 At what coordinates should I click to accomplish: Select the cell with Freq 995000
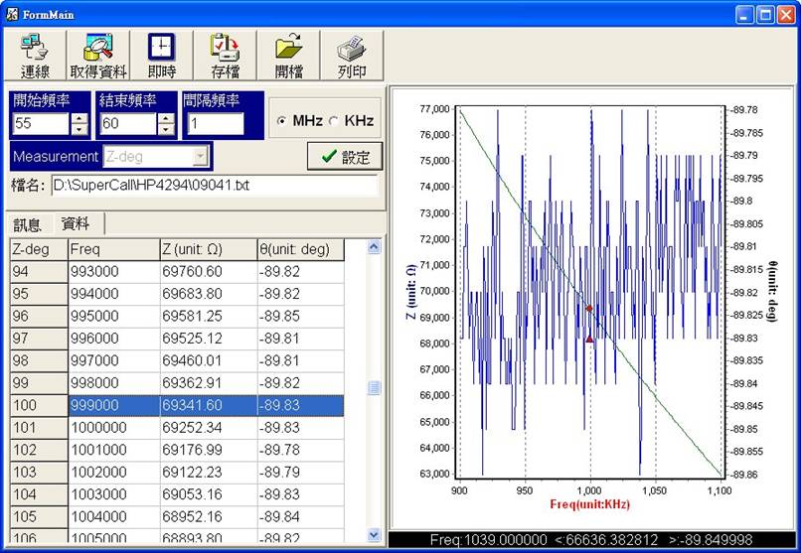[114, 317]
